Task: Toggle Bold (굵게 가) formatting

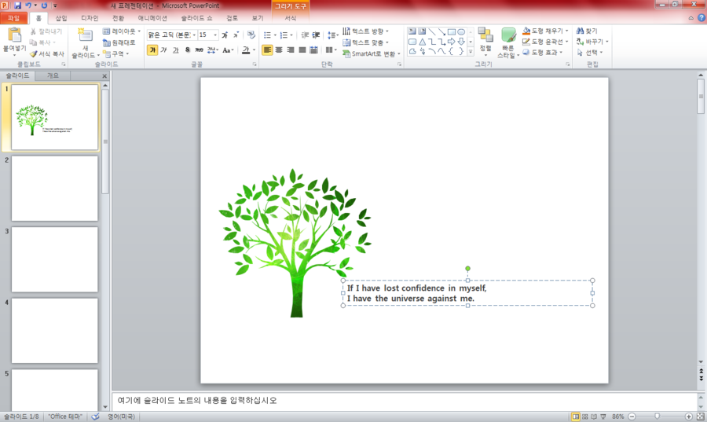Action: 152,50
